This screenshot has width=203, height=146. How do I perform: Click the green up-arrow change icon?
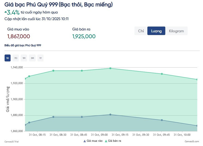coord(6,12)
